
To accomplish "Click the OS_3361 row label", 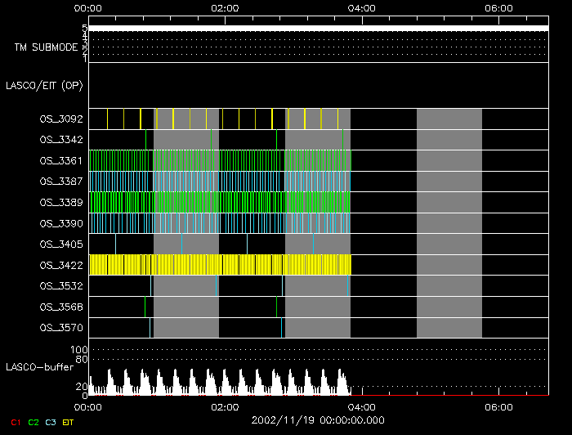I will [x=61, y=161].
